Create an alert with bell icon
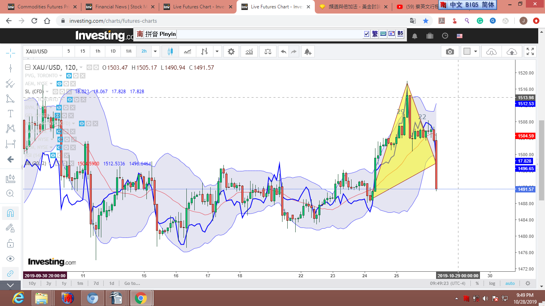 pos(307,51)
